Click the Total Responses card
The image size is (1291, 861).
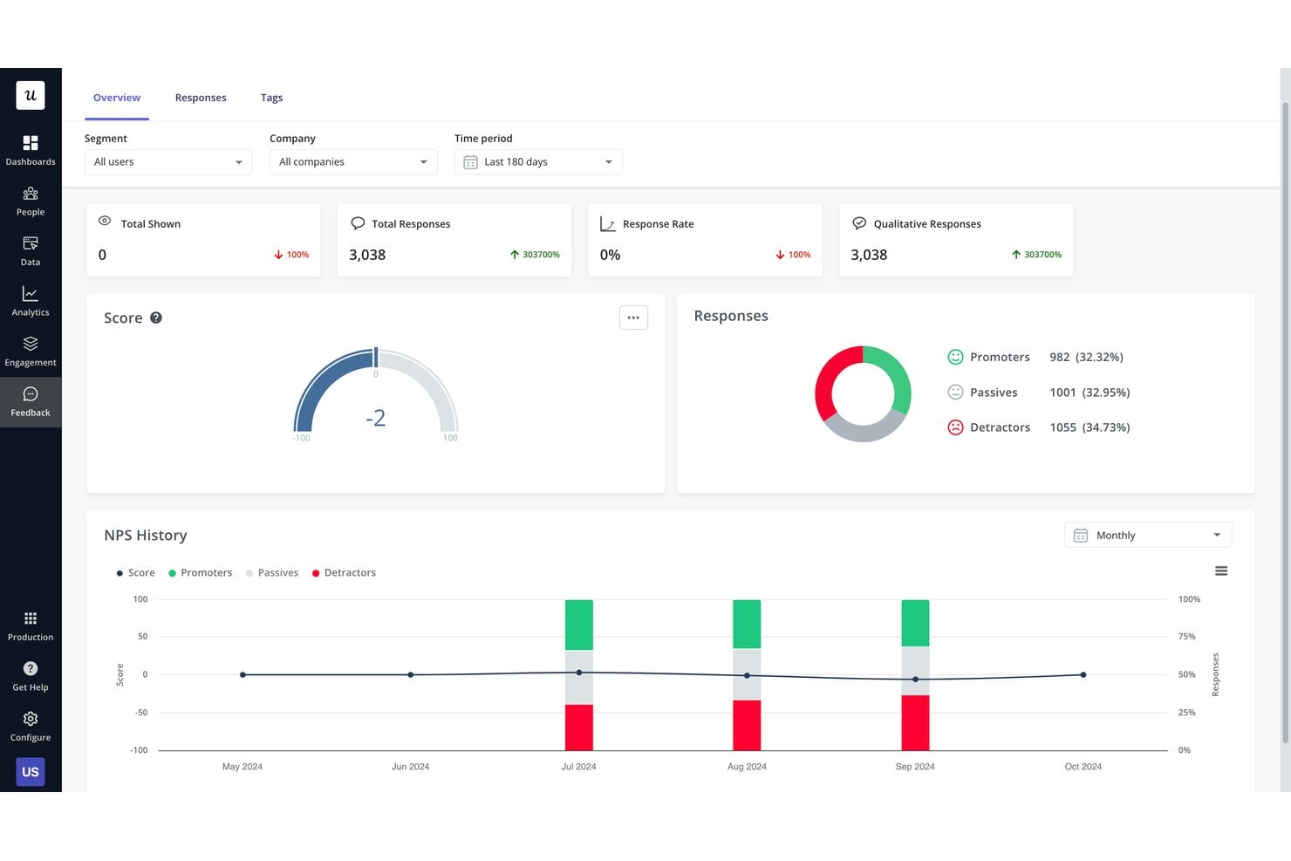tap(454, 241)
